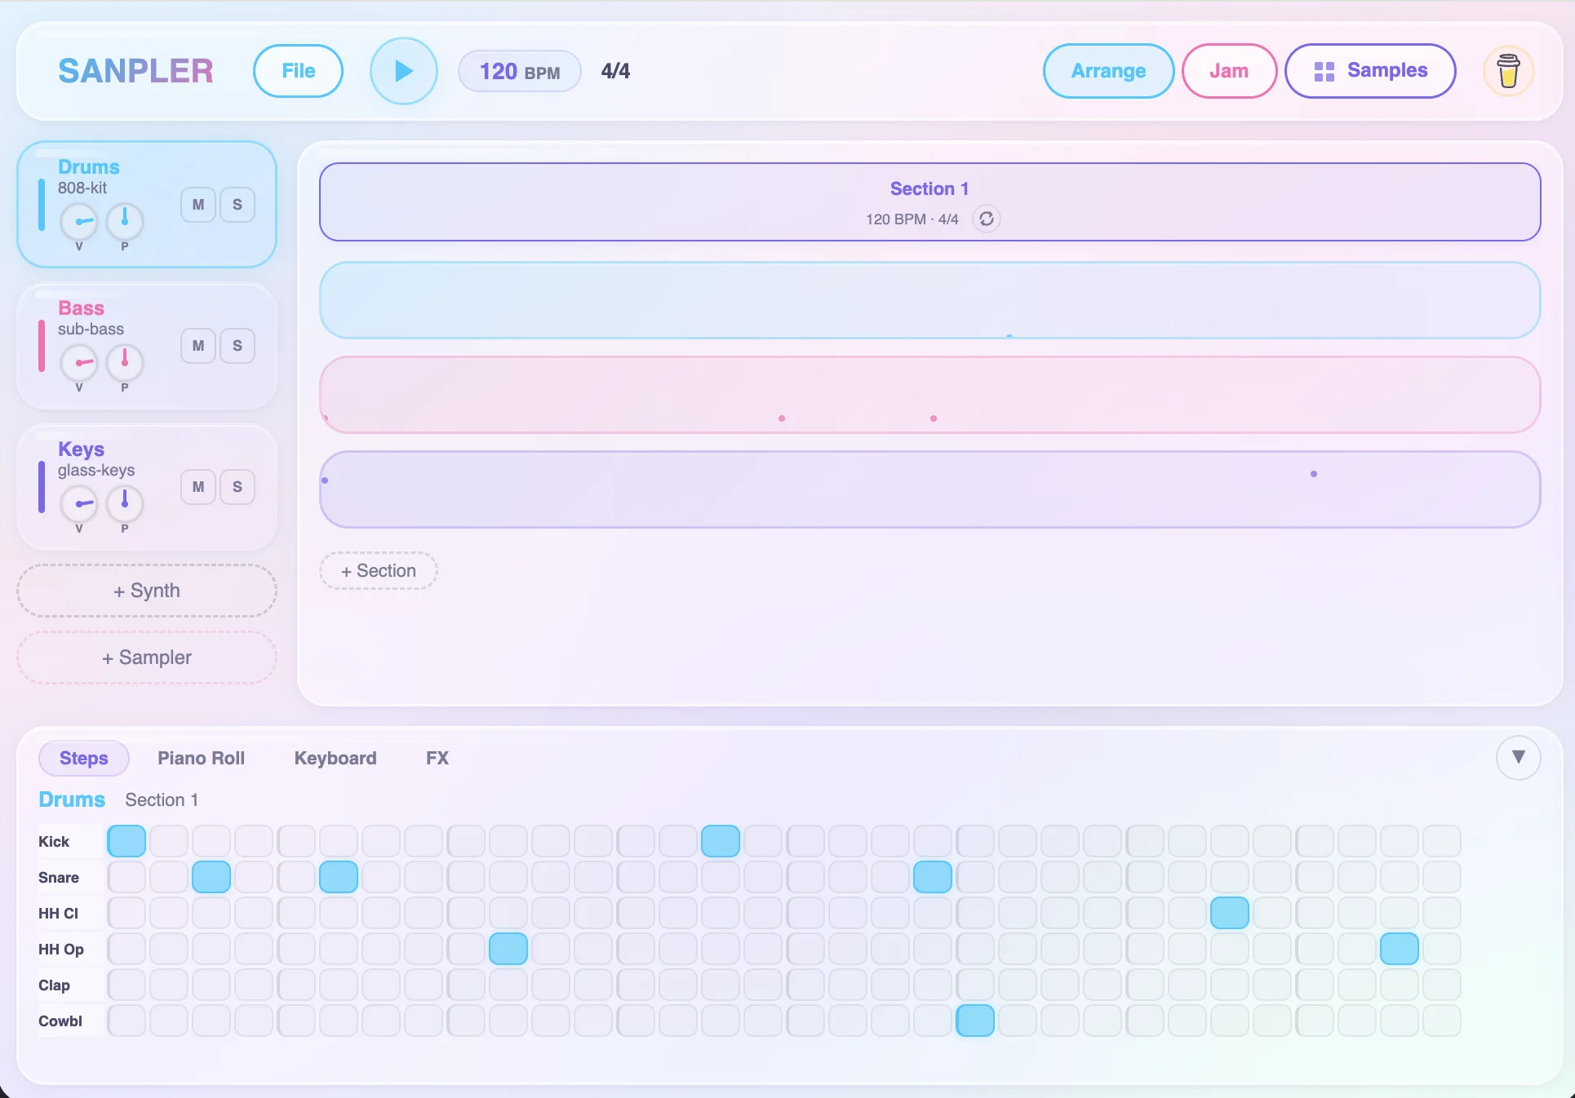Open the FX tab
The width and height of the screenshot is (1575, 1098).
(437, 758)
